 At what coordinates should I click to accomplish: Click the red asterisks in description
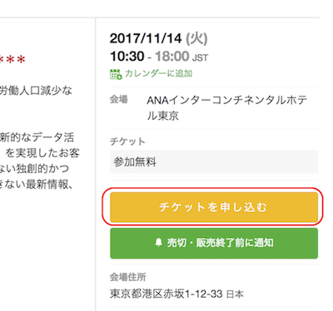click(12, 60)
